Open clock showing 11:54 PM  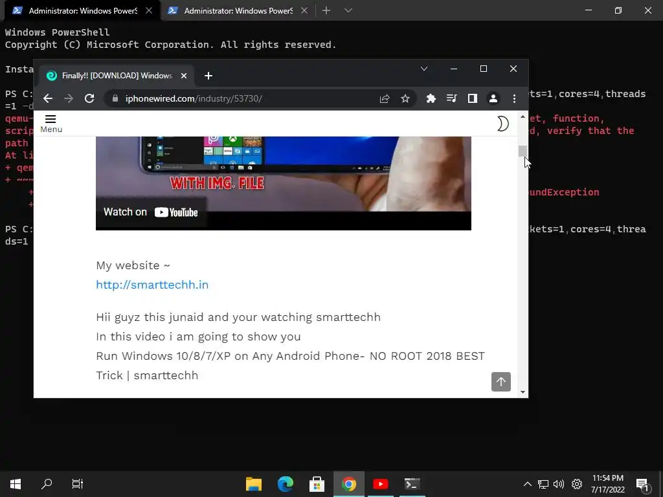[x=607, y=484]
